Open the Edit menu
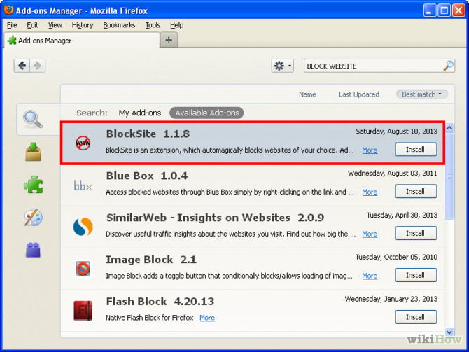Image resolution: width=469 pixels, height=352 pixels. click(32, 25)
